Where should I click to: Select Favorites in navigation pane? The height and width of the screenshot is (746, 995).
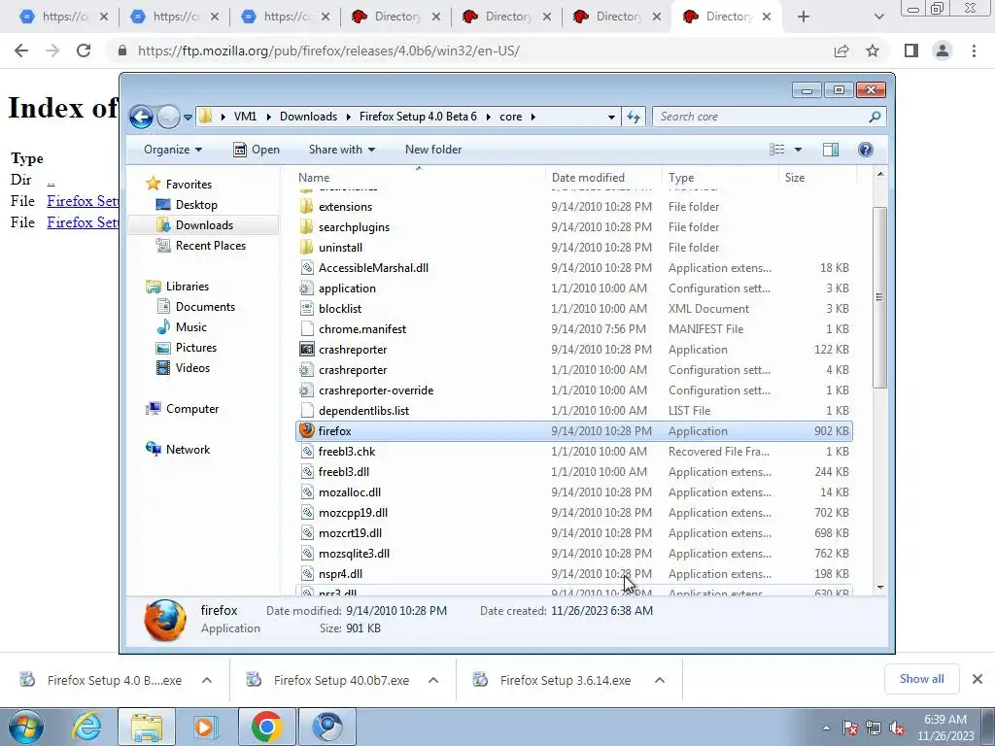189,184
